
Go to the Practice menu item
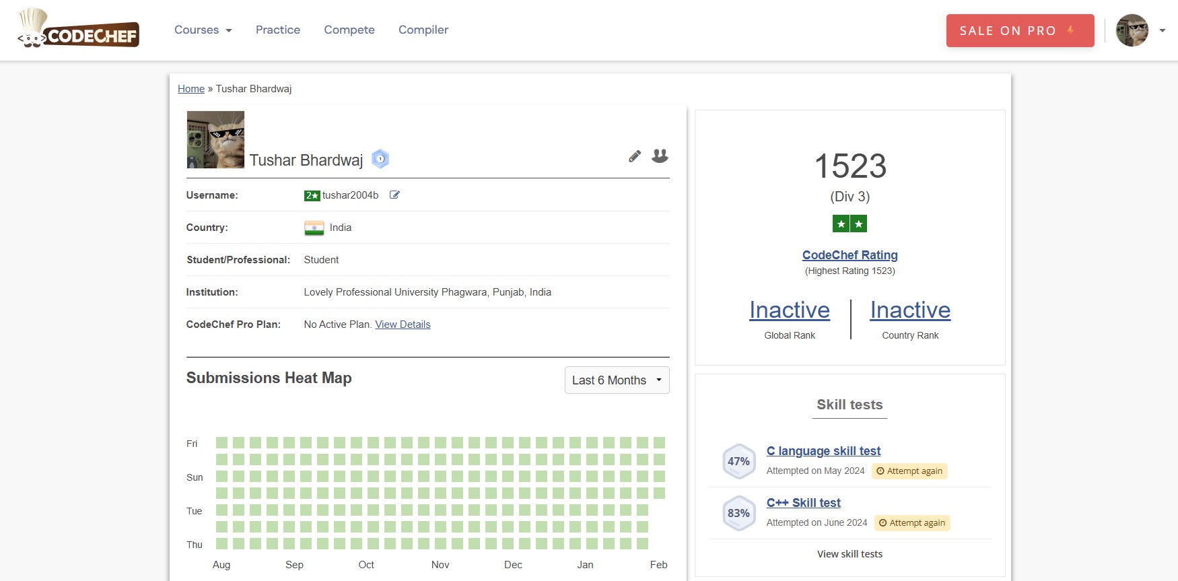tap(278, 30)
